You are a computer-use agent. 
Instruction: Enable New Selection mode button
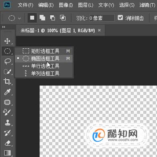[x=32, y=18]
